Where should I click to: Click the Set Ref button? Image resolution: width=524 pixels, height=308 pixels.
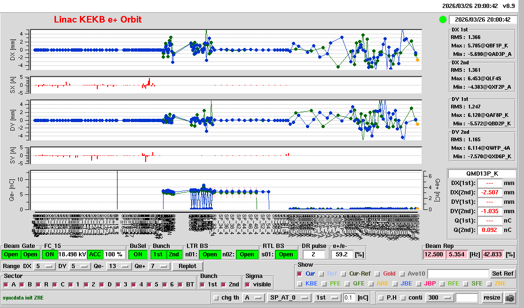(502, 274)
